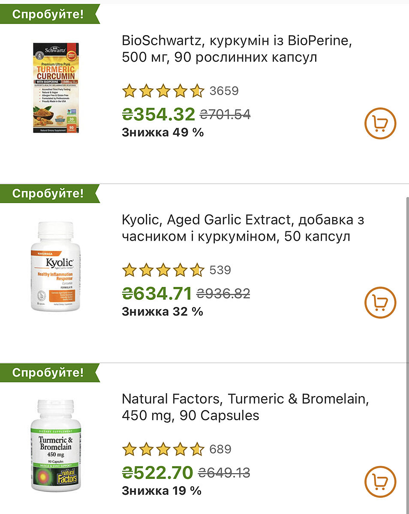This screenshot has width=409, height=514.
Task: Add Natural Factors Turmeric & Bromelain to cart
Action: [x=380, y=482]
